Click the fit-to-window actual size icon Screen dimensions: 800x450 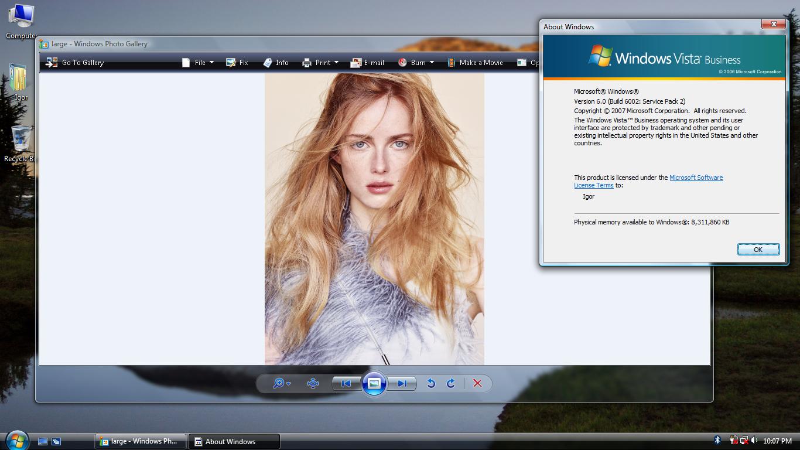(x=313, y=383)
